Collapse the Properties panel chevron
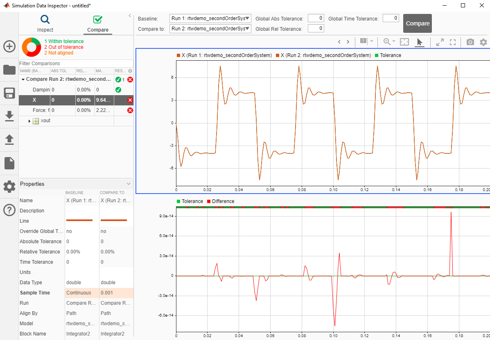The height and width of the screenshot is (340, 490). coord(129,184)
